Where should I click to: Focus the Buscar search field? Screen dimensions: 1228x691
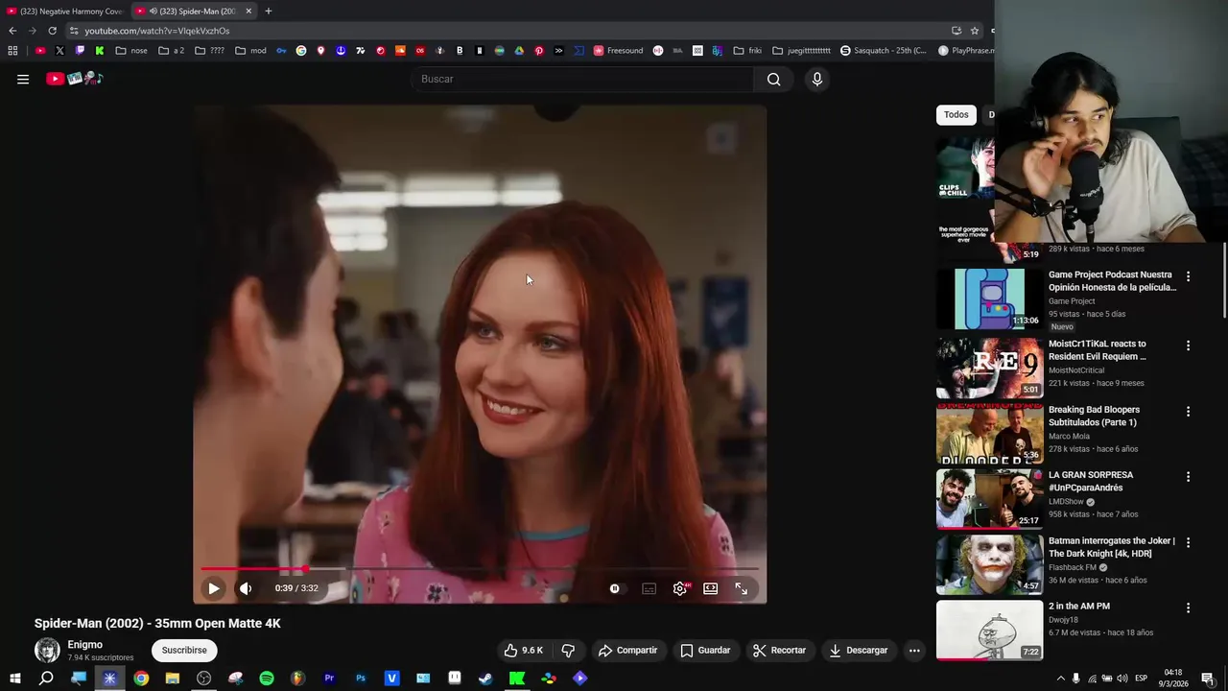tap(583, 79)
